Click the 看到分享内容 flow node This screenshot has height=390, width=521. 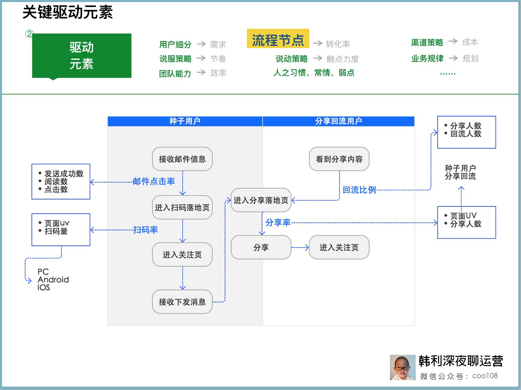pos(339,159)
